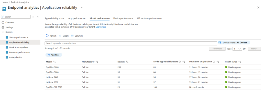Switch to Device performance tab
Image resolution: width=262 pixels, height=94 pixels.
[123, 18]
